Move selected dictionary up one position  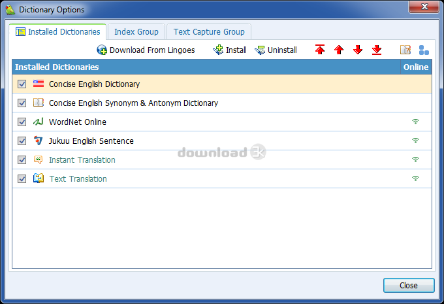(x=339, y=50)
